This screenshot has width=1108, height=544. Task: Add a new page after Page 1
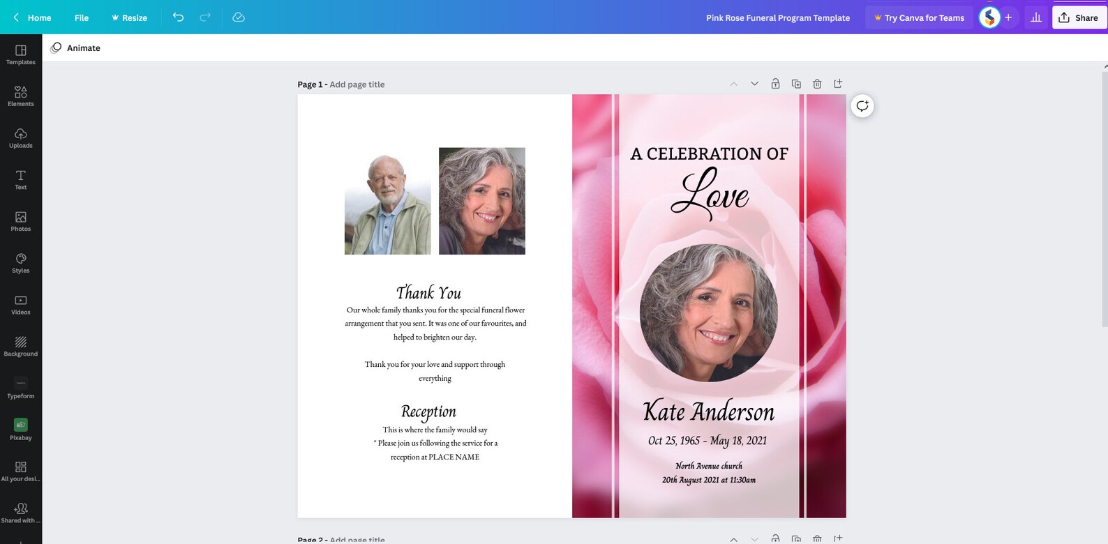(838, 84)
